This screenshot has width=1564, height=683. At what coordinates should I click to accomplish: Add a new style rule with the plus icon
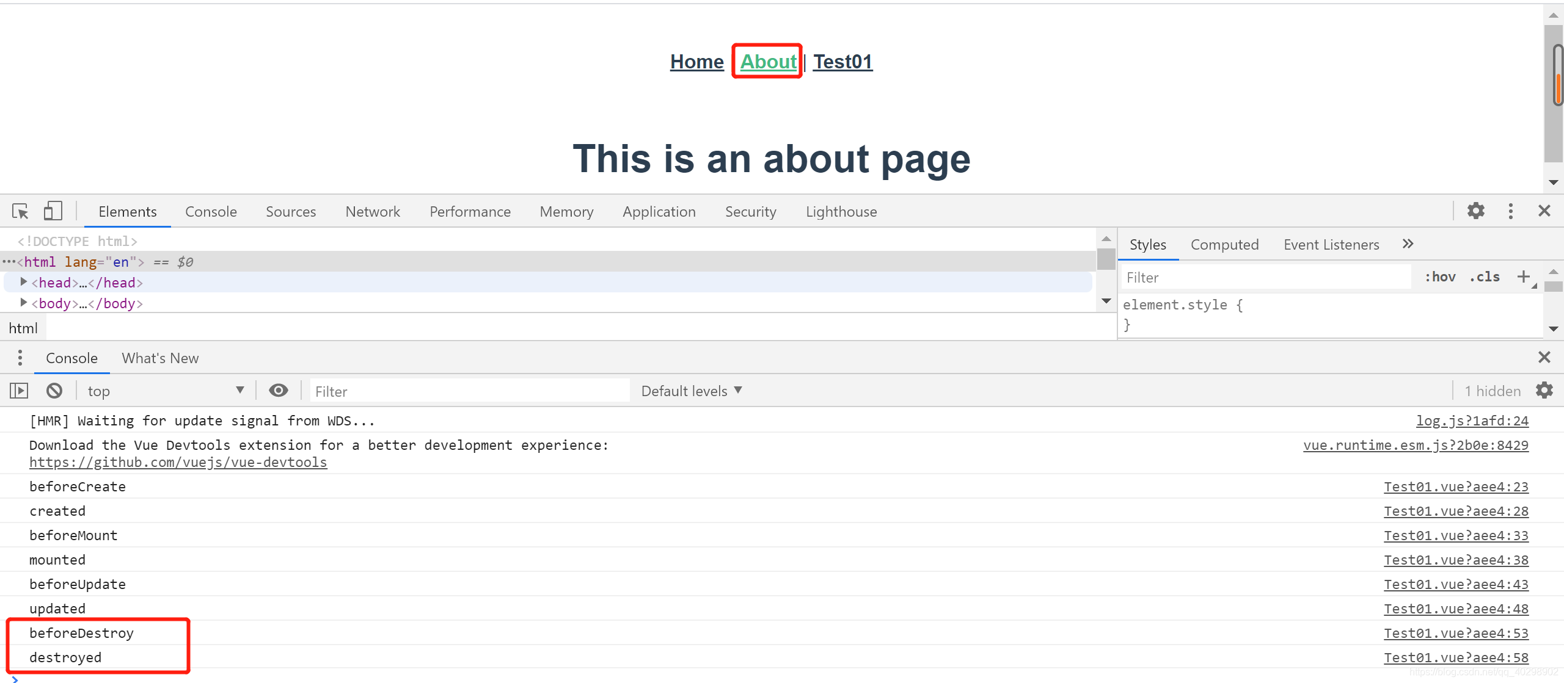1524,276
